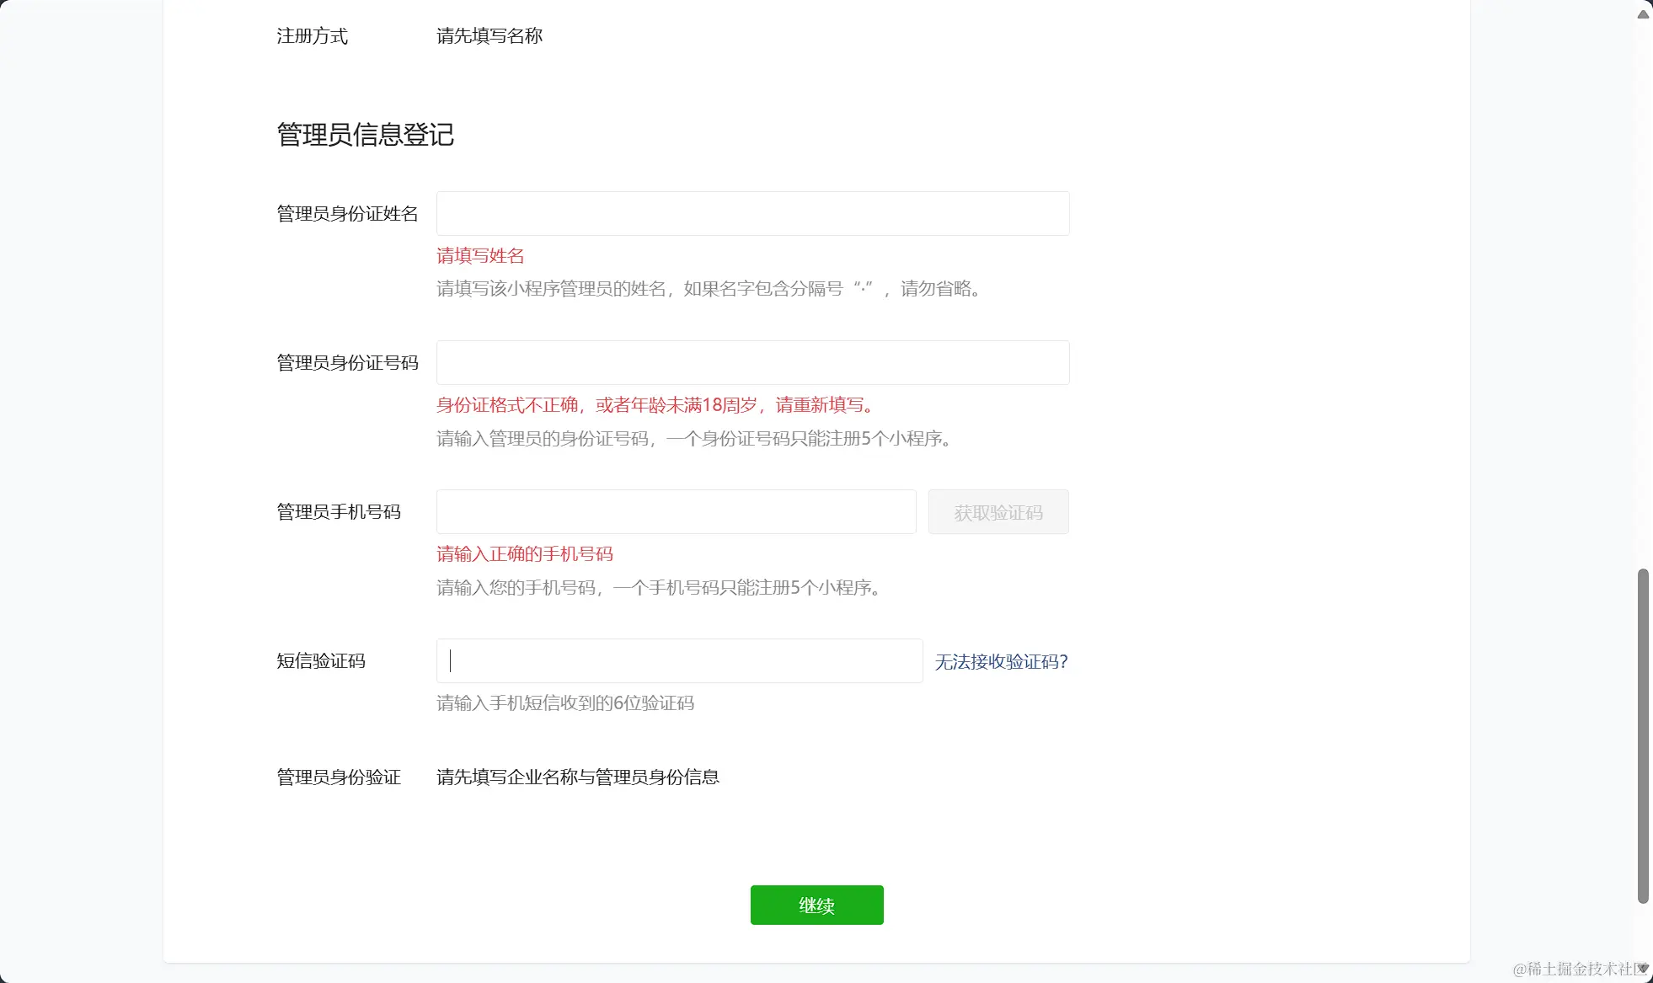Image resolution: width=1653 pixels, height=983 pixels.
Task: Open the 无法接收验证码? link
Action: pyautogui.click(x=1001, y=662)
